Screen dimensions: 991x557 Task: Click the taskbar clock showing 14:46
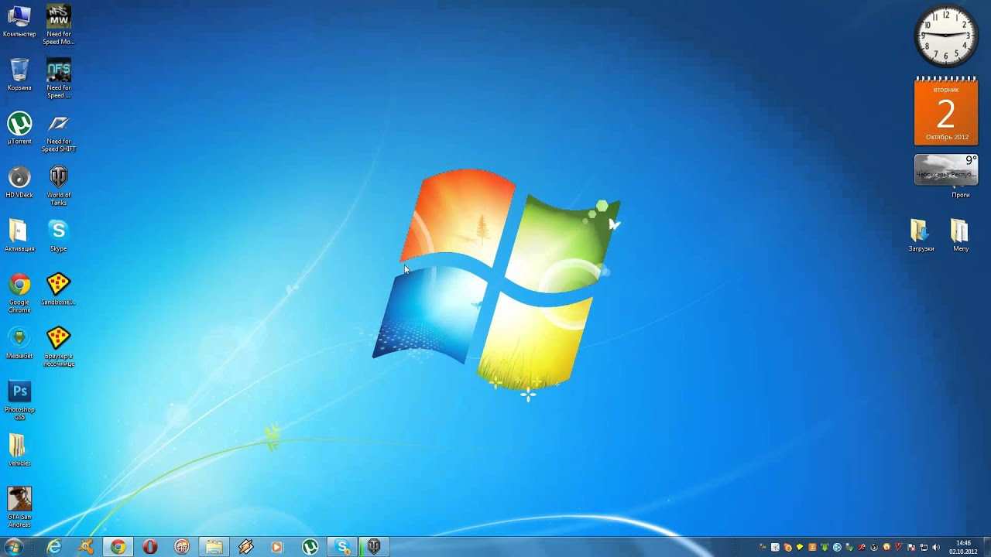pyautogui.click(x=963, y=547)
